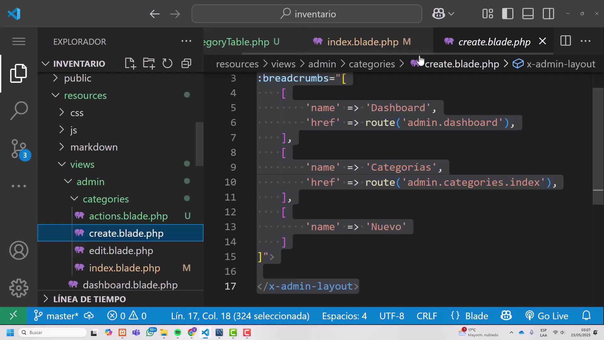Open the Manage gear icon
The image size is (604, 340).
tap(19, 288)
